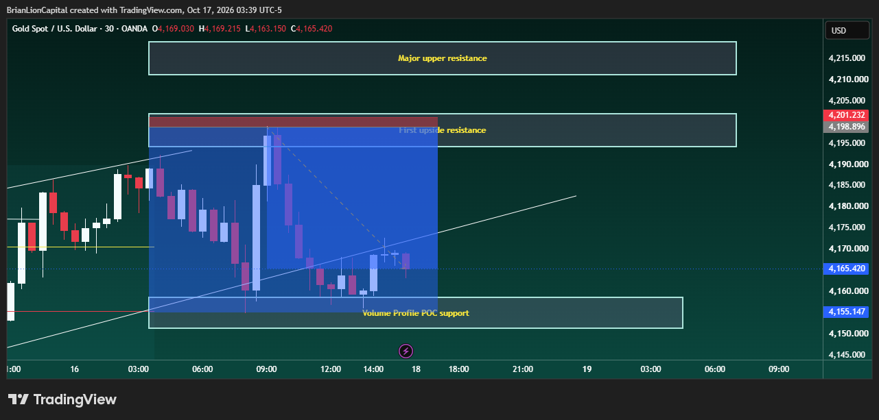This screenshot has width=879, height=420.
Task: Click the high price value H4,169.215
Action: [220, 29]
